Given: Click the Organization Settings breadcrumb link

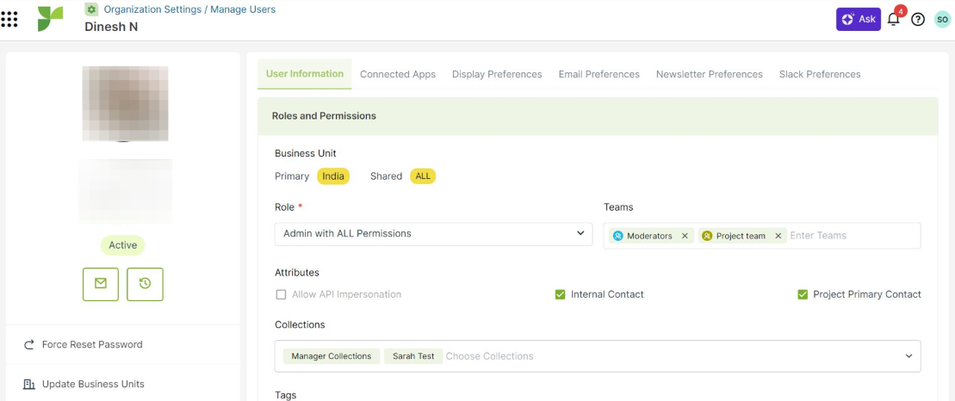Looking at the screenshot, I should tap(152, 9).
